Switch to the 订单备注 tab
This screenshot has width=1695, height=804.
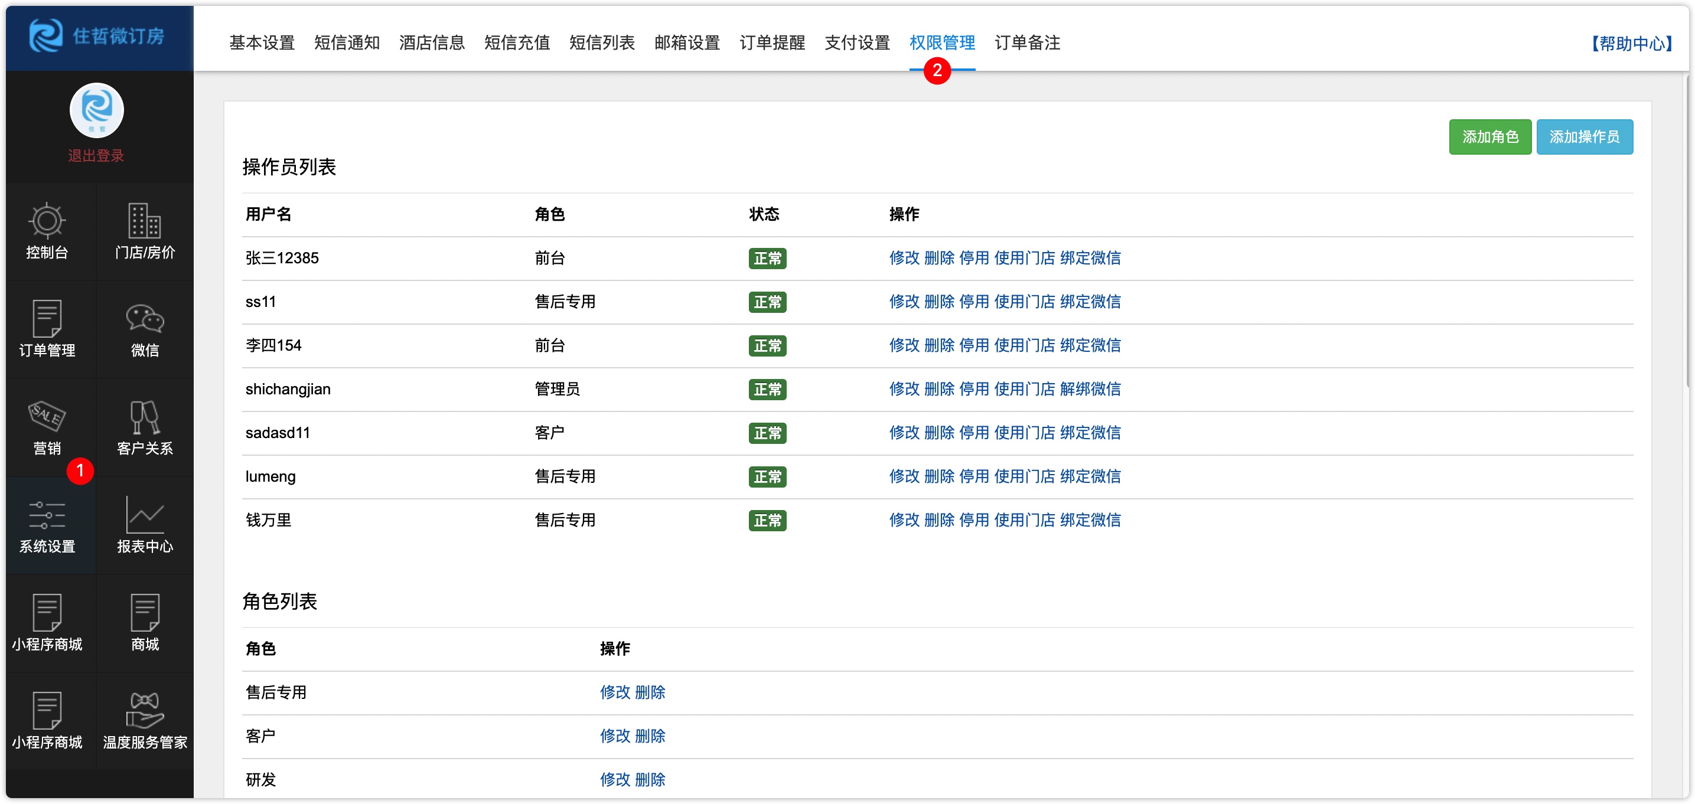1027,43
